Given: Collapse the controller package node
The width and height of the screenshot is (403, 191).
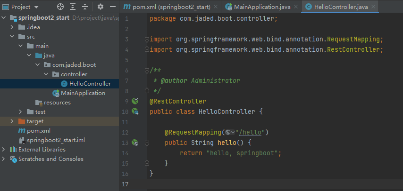Looking at the screenshot, I should [46, 74].
